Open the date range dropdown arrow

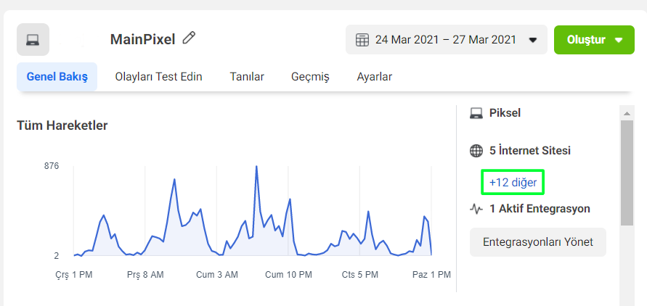(533, 40)
